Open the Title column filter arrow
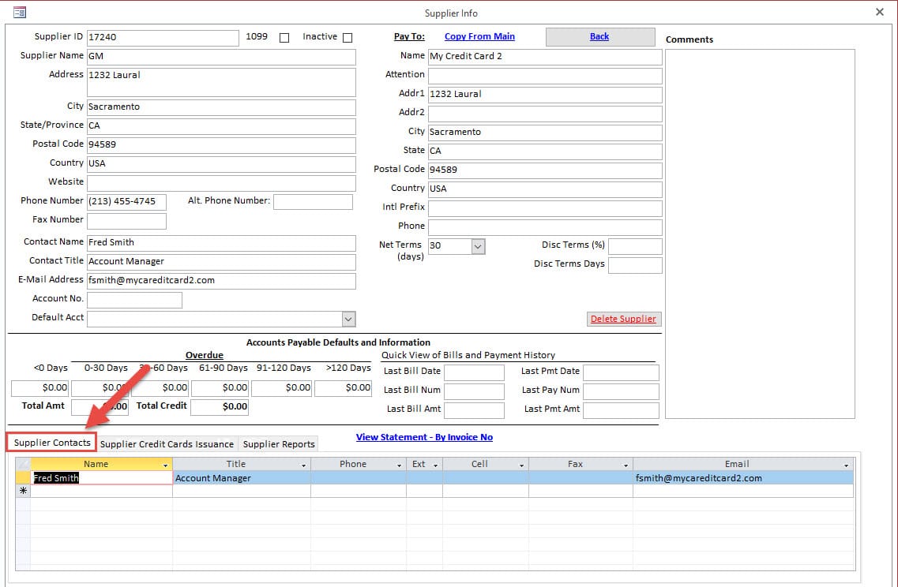The height and width of the screenshot is (587, 898). pos(303,465)
